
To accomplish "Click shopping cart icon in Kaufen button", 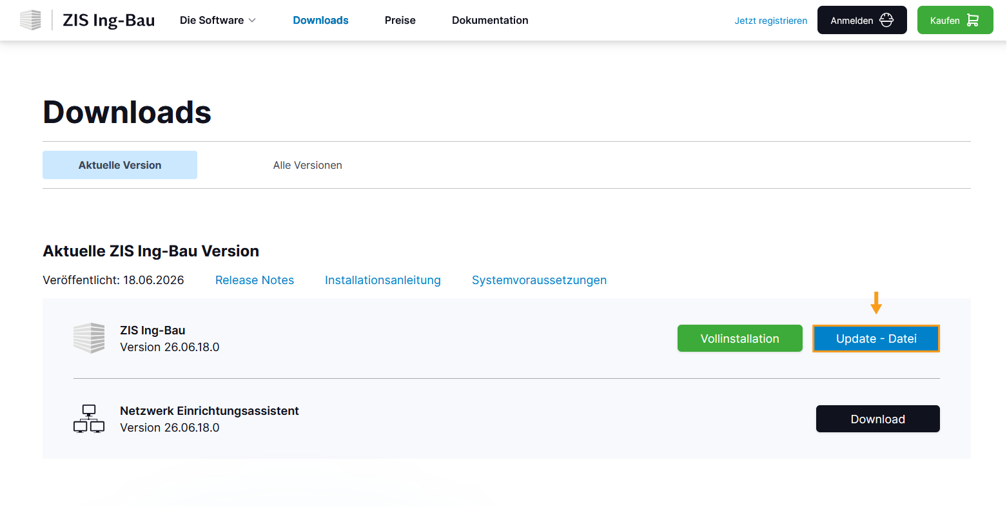I will (x=973, y=20).
